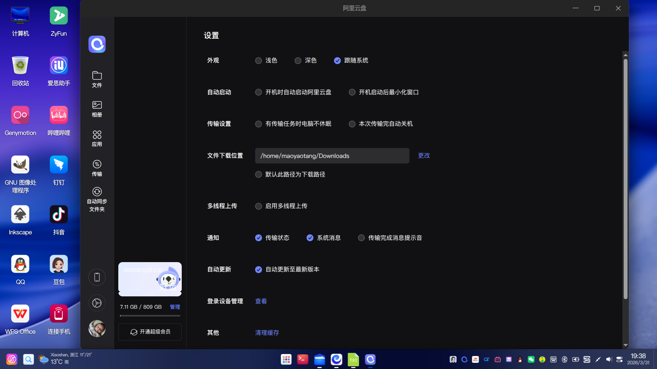Open the terminal icon in taskbar
Screen dimensions: 657x369
pos(302,359)
